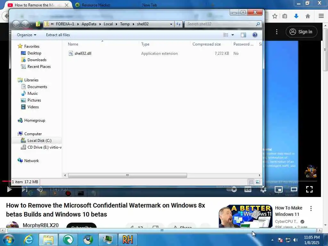Switch to large icons view in status bar

pos(258,182)
